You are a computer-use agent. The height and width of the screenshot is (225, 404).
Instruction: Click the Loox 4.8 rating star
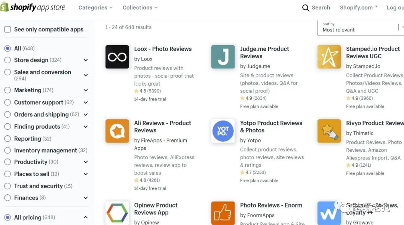click(136, 91)
